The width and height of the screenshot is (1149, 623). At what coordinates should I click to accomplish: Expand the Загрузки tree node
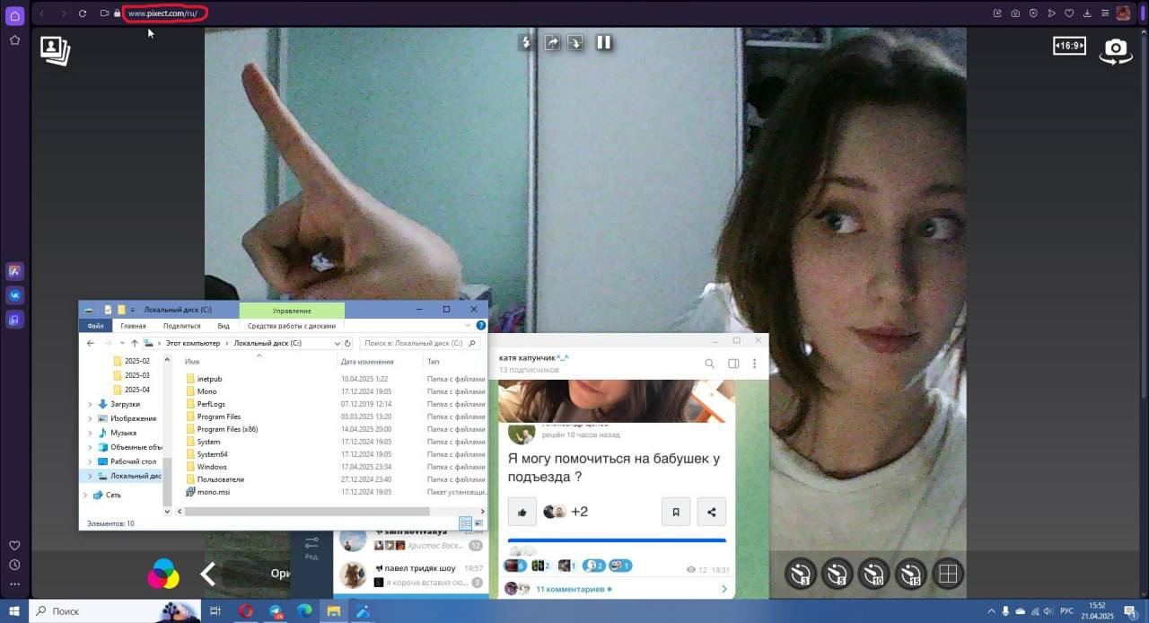pyautogui.click(x=90, y=404)
